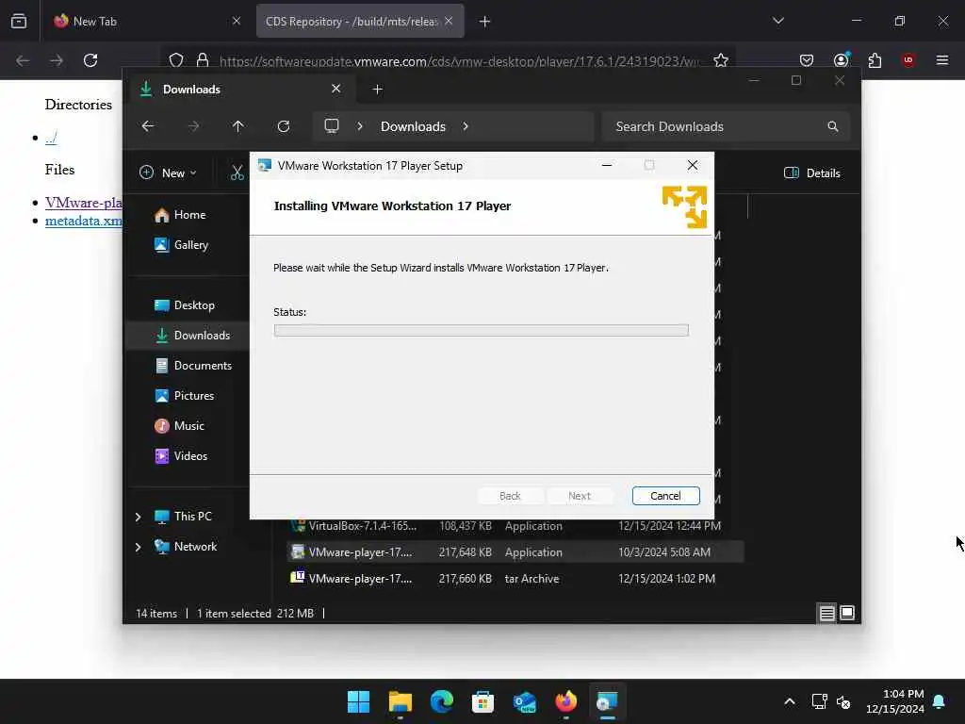Follow the parent directory ../ link
This screenshot has height=724, width=965.
coord(51,138)
